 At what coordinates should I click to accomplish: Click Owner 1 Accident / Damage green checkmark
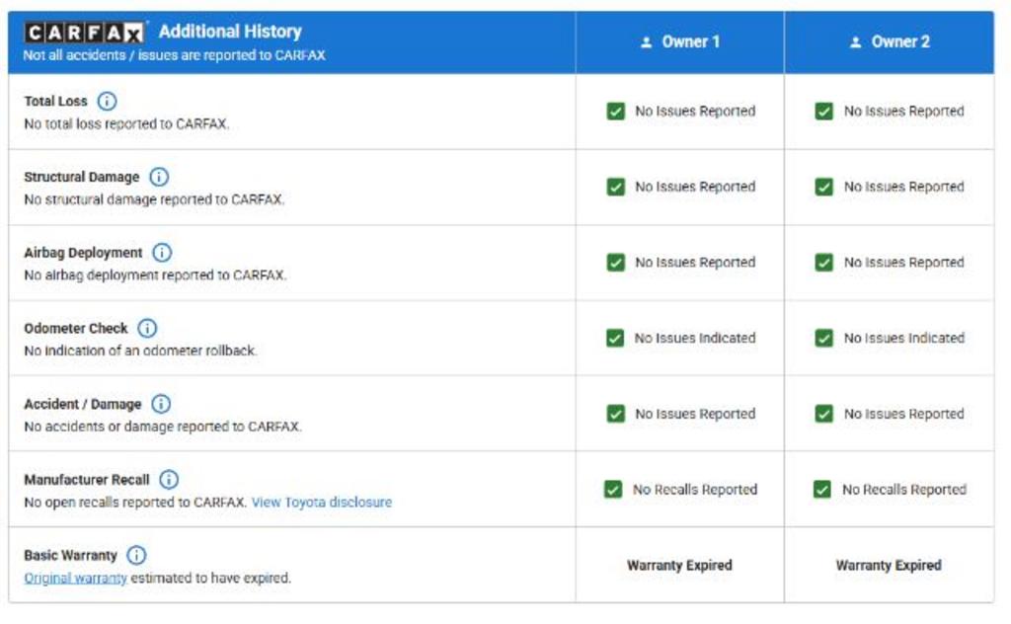pyautogui.click(x=616, y=414)
